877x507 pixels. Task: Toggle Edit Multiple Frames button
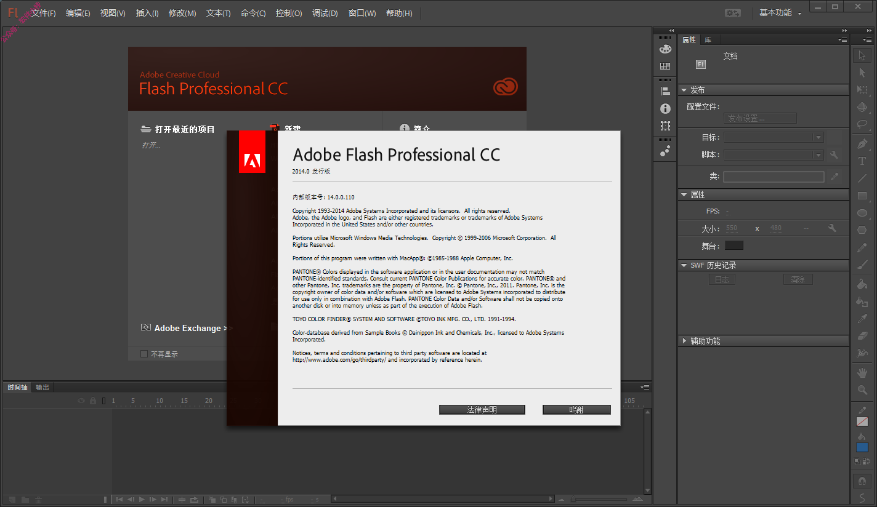click(233, 500)
